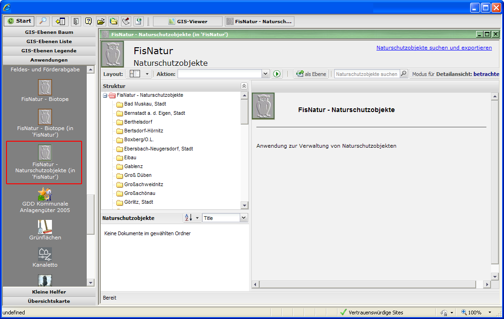Open the Aktion combo box dropdown
Image resolution: width=504 pixels, height=319 pixels.
[265, 74]
